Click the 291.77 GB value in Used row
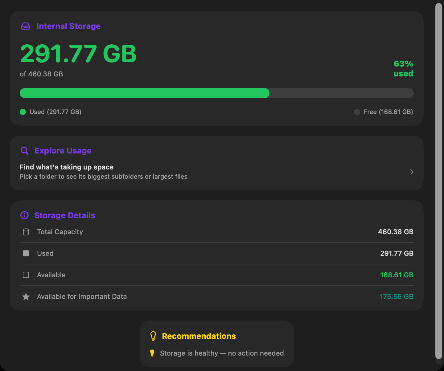Screen dimensions: 444x371 [397, 253]
